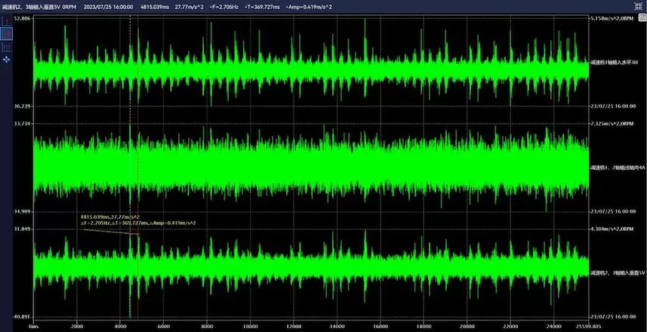The height and width of the screenshot is (332, 647).
Task: Click the 7.325m/s^2,0RPM label of middle plot
Action: [612, 123]
